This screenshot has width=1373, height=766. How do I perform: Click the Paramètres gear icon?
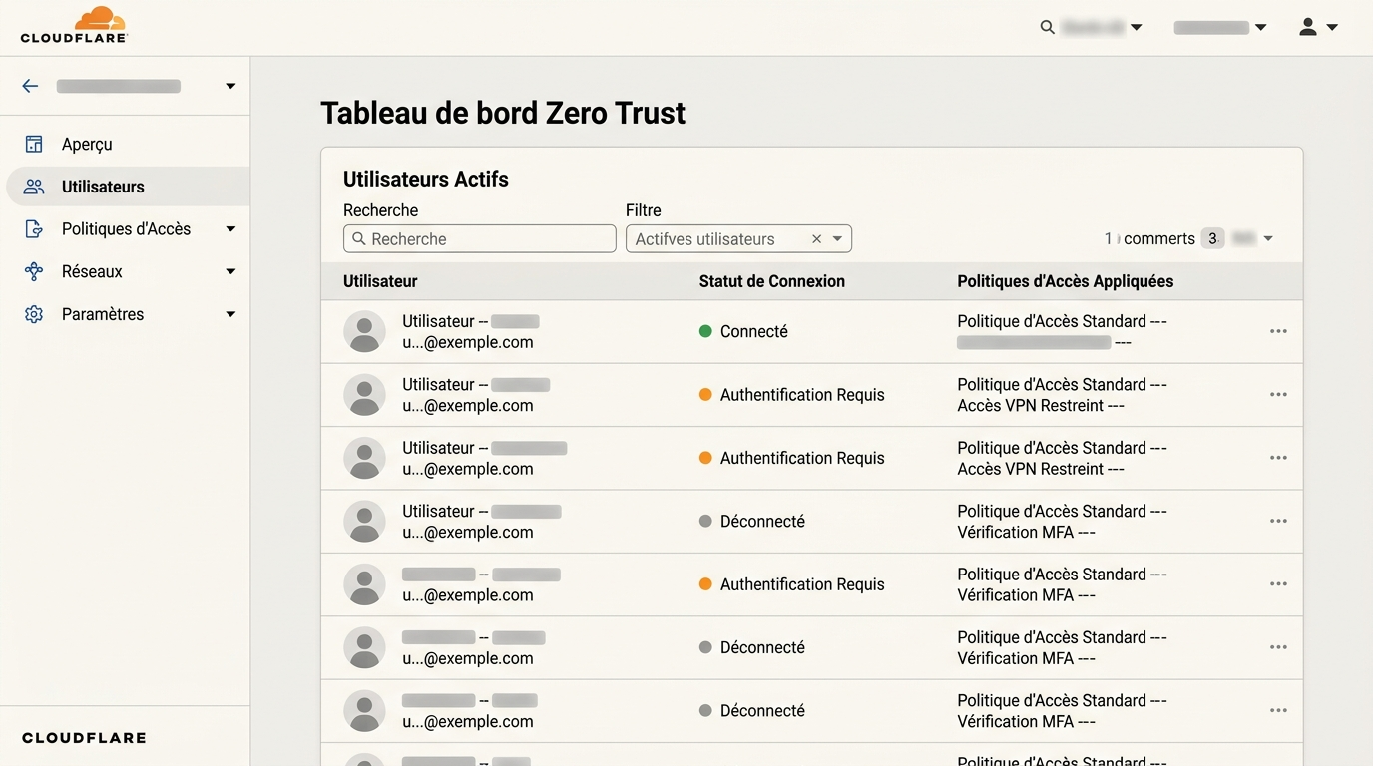coord(34,314)
